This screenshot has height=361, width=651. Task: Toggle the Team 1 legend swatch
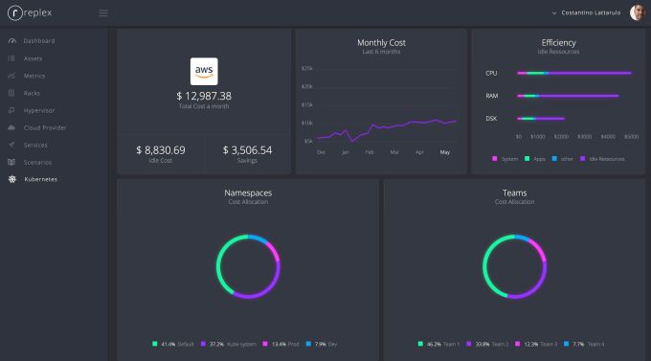(x=420, y=344)
